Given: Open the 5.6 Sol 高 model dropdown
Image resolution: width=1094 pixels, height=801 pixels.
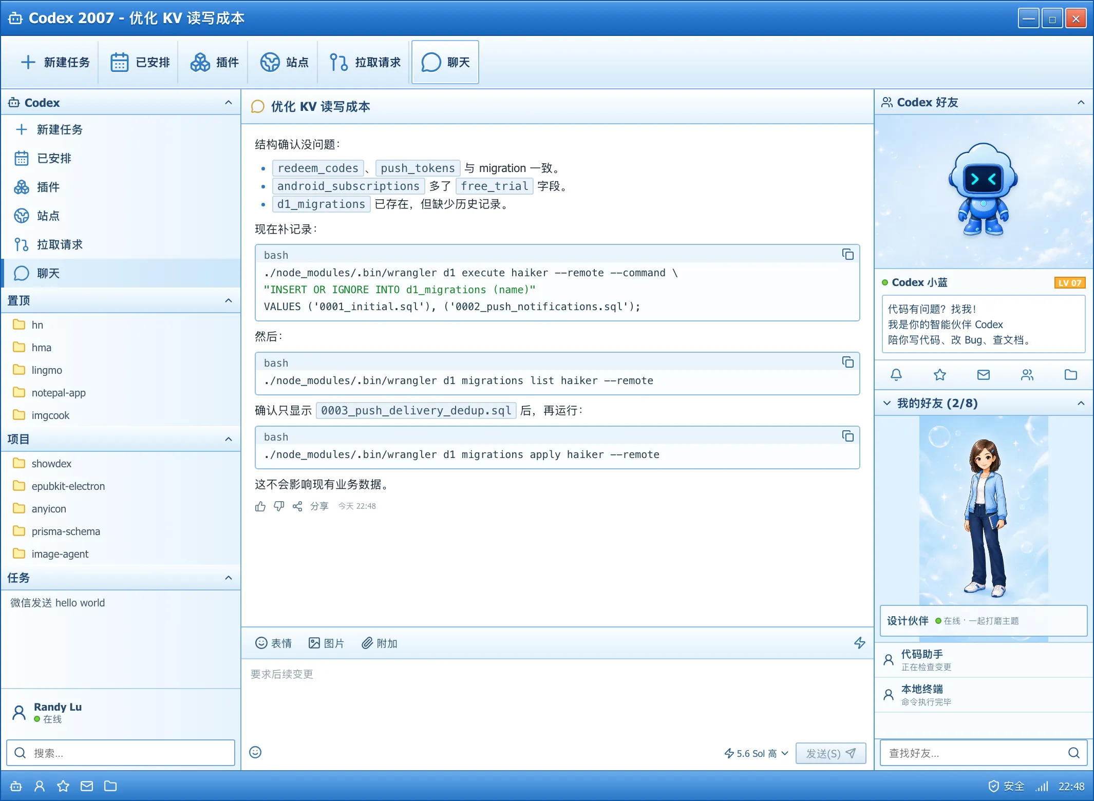Looking at the screenshot, I should click(756, 753).
